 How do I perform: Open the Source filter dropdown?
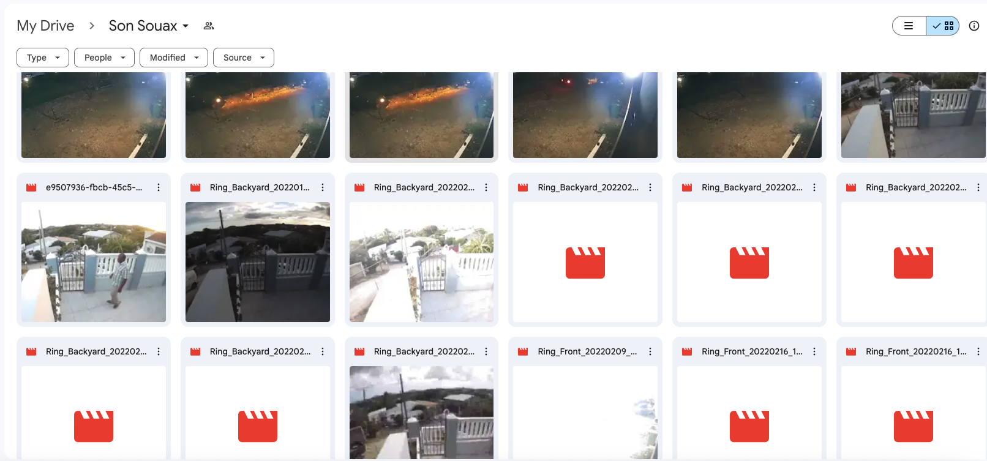click(x=243, y=58)
